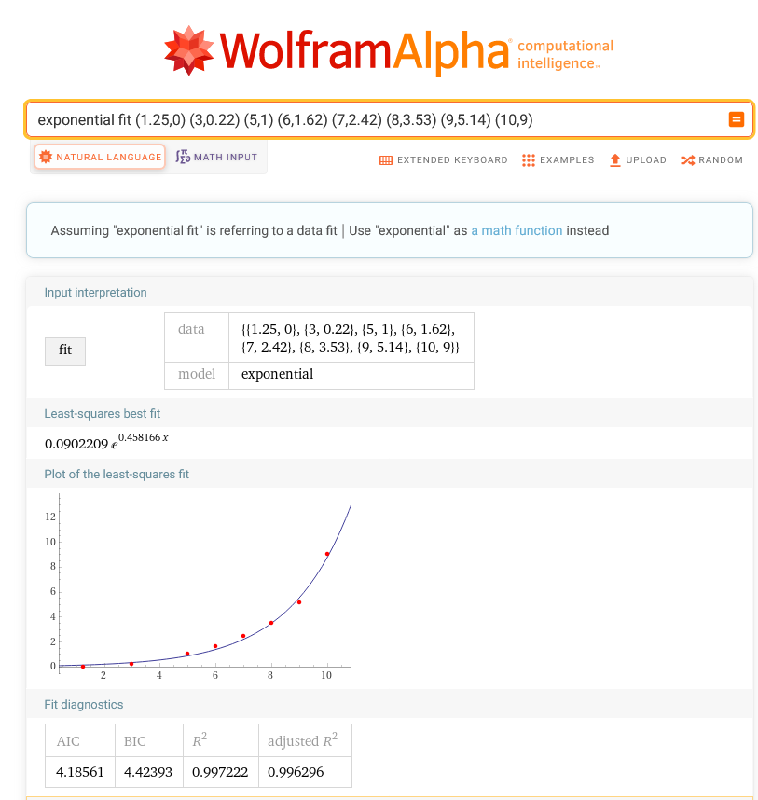Click the adjusted R² value 0.996296
Image resolution: width=758 pixels, height=800 pixels.
[x=305, y=772]
